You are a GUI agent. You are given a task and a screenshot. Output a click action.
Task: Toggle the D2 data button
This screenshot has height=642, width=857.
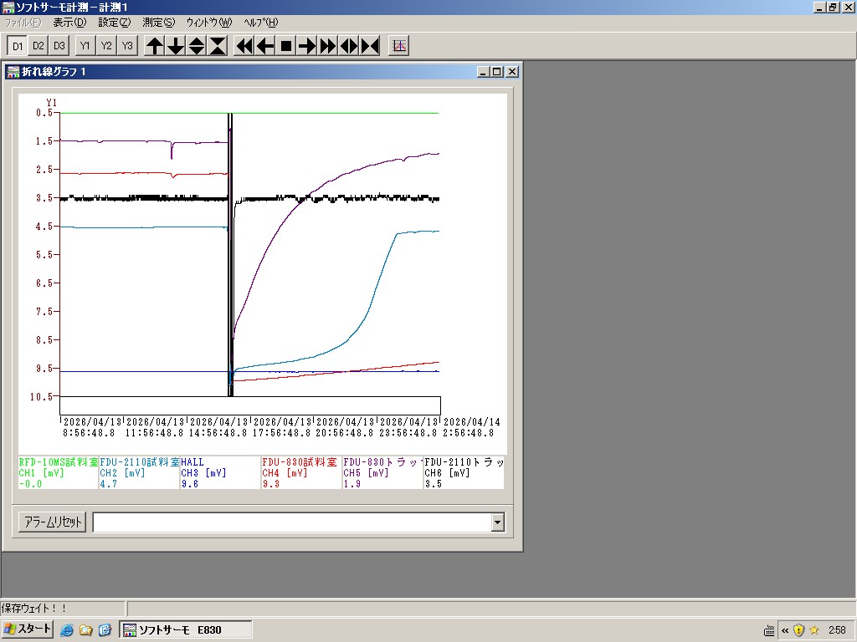click(38, 46)
